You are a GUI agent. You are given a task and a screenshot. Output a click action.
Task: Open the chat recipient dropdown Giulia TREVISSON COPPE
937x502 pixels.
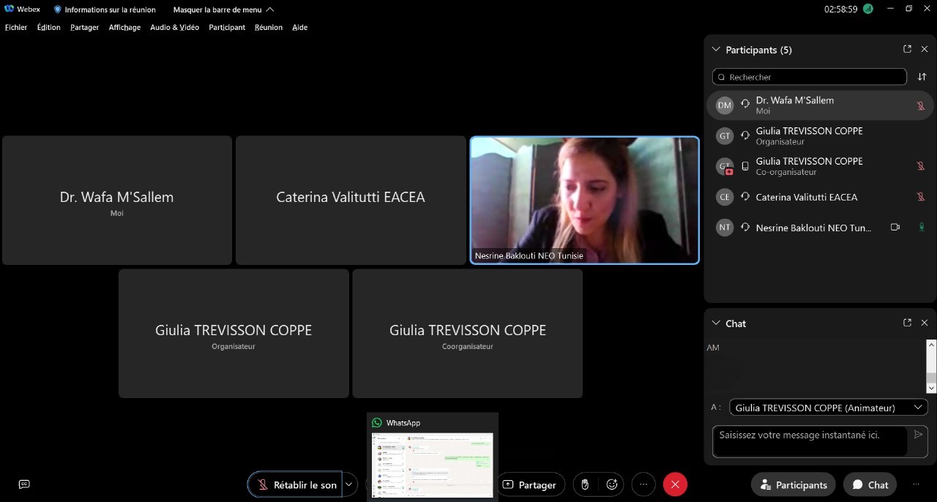829,408
